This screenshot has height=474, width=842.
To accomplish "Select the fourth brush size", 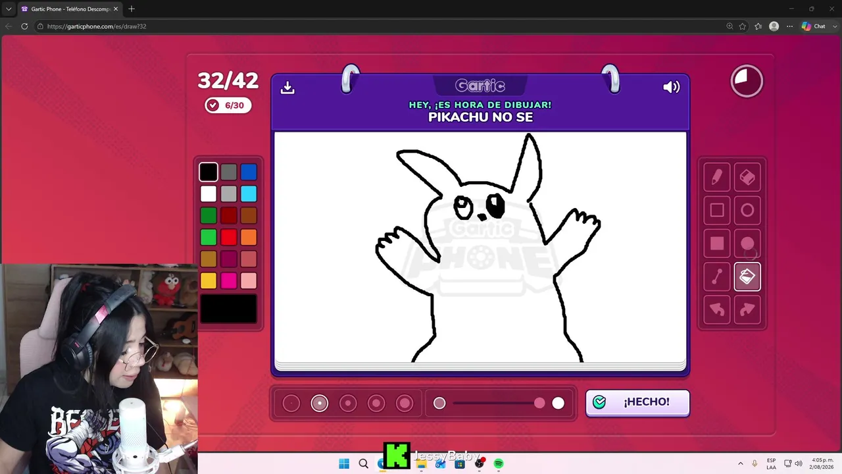I will point(376,403).
